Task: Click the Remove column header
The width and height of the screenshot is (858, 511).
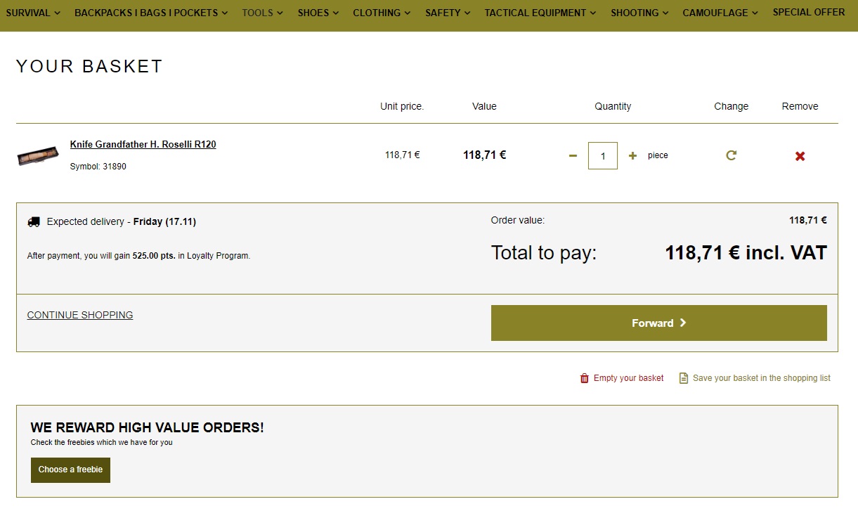Action: click(800, 106)
